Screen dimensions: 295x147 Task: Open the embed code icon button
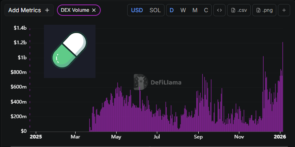tap(219, 10)
